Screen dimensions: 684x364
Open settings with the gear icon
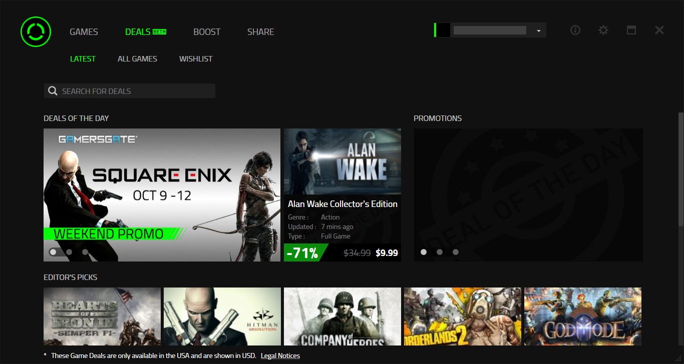(x=603, y=30)
